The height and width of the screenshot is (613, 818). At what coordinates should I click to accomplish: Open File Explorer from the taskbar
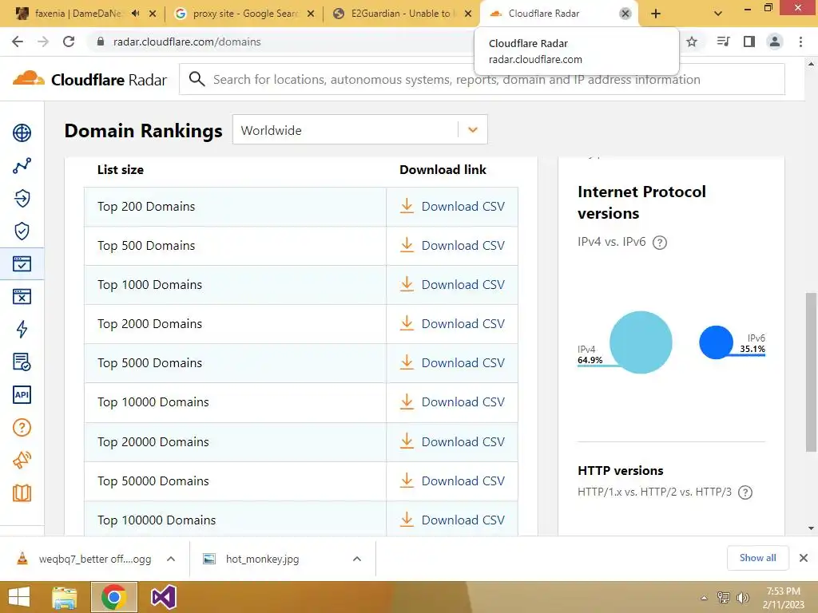coord(64,597)
